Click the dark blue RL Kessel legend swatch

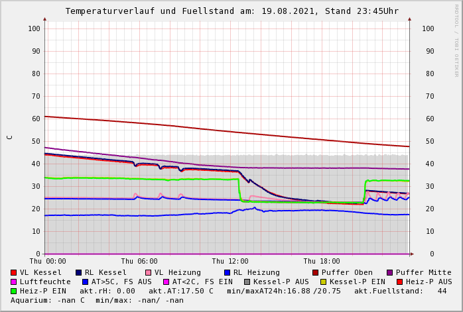[79, 272]
